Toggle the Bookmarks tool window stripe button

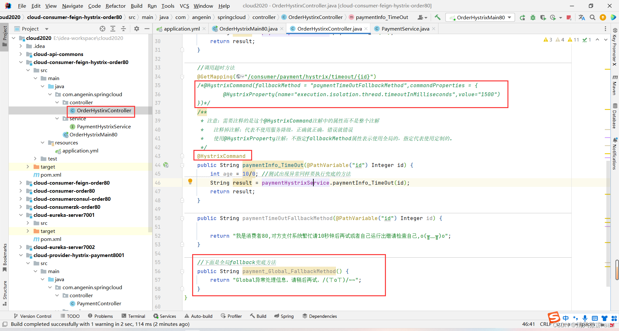click(5, 257)
